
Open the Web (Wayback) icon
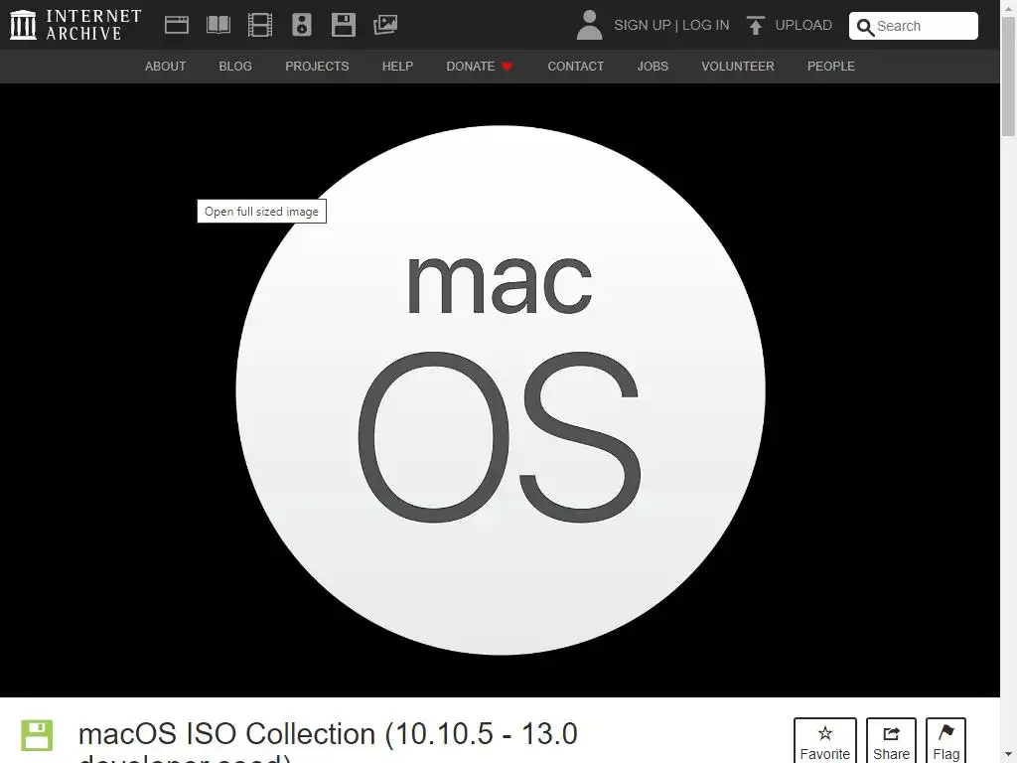click(177, 25)
